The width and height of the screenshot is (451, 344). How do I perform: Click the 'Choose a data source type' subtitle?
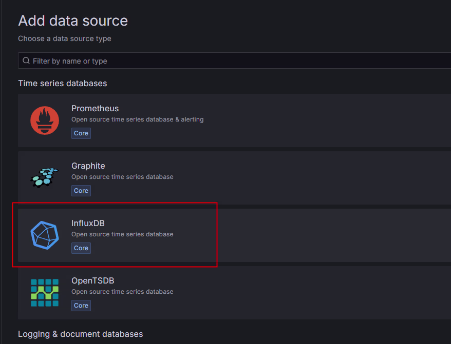tap(64, 38)
